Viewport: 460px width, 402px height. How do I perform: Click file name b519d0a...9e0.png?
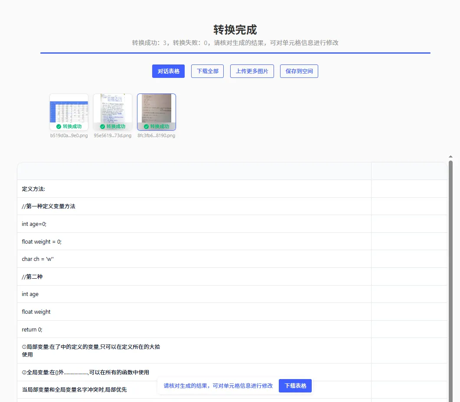69,135
